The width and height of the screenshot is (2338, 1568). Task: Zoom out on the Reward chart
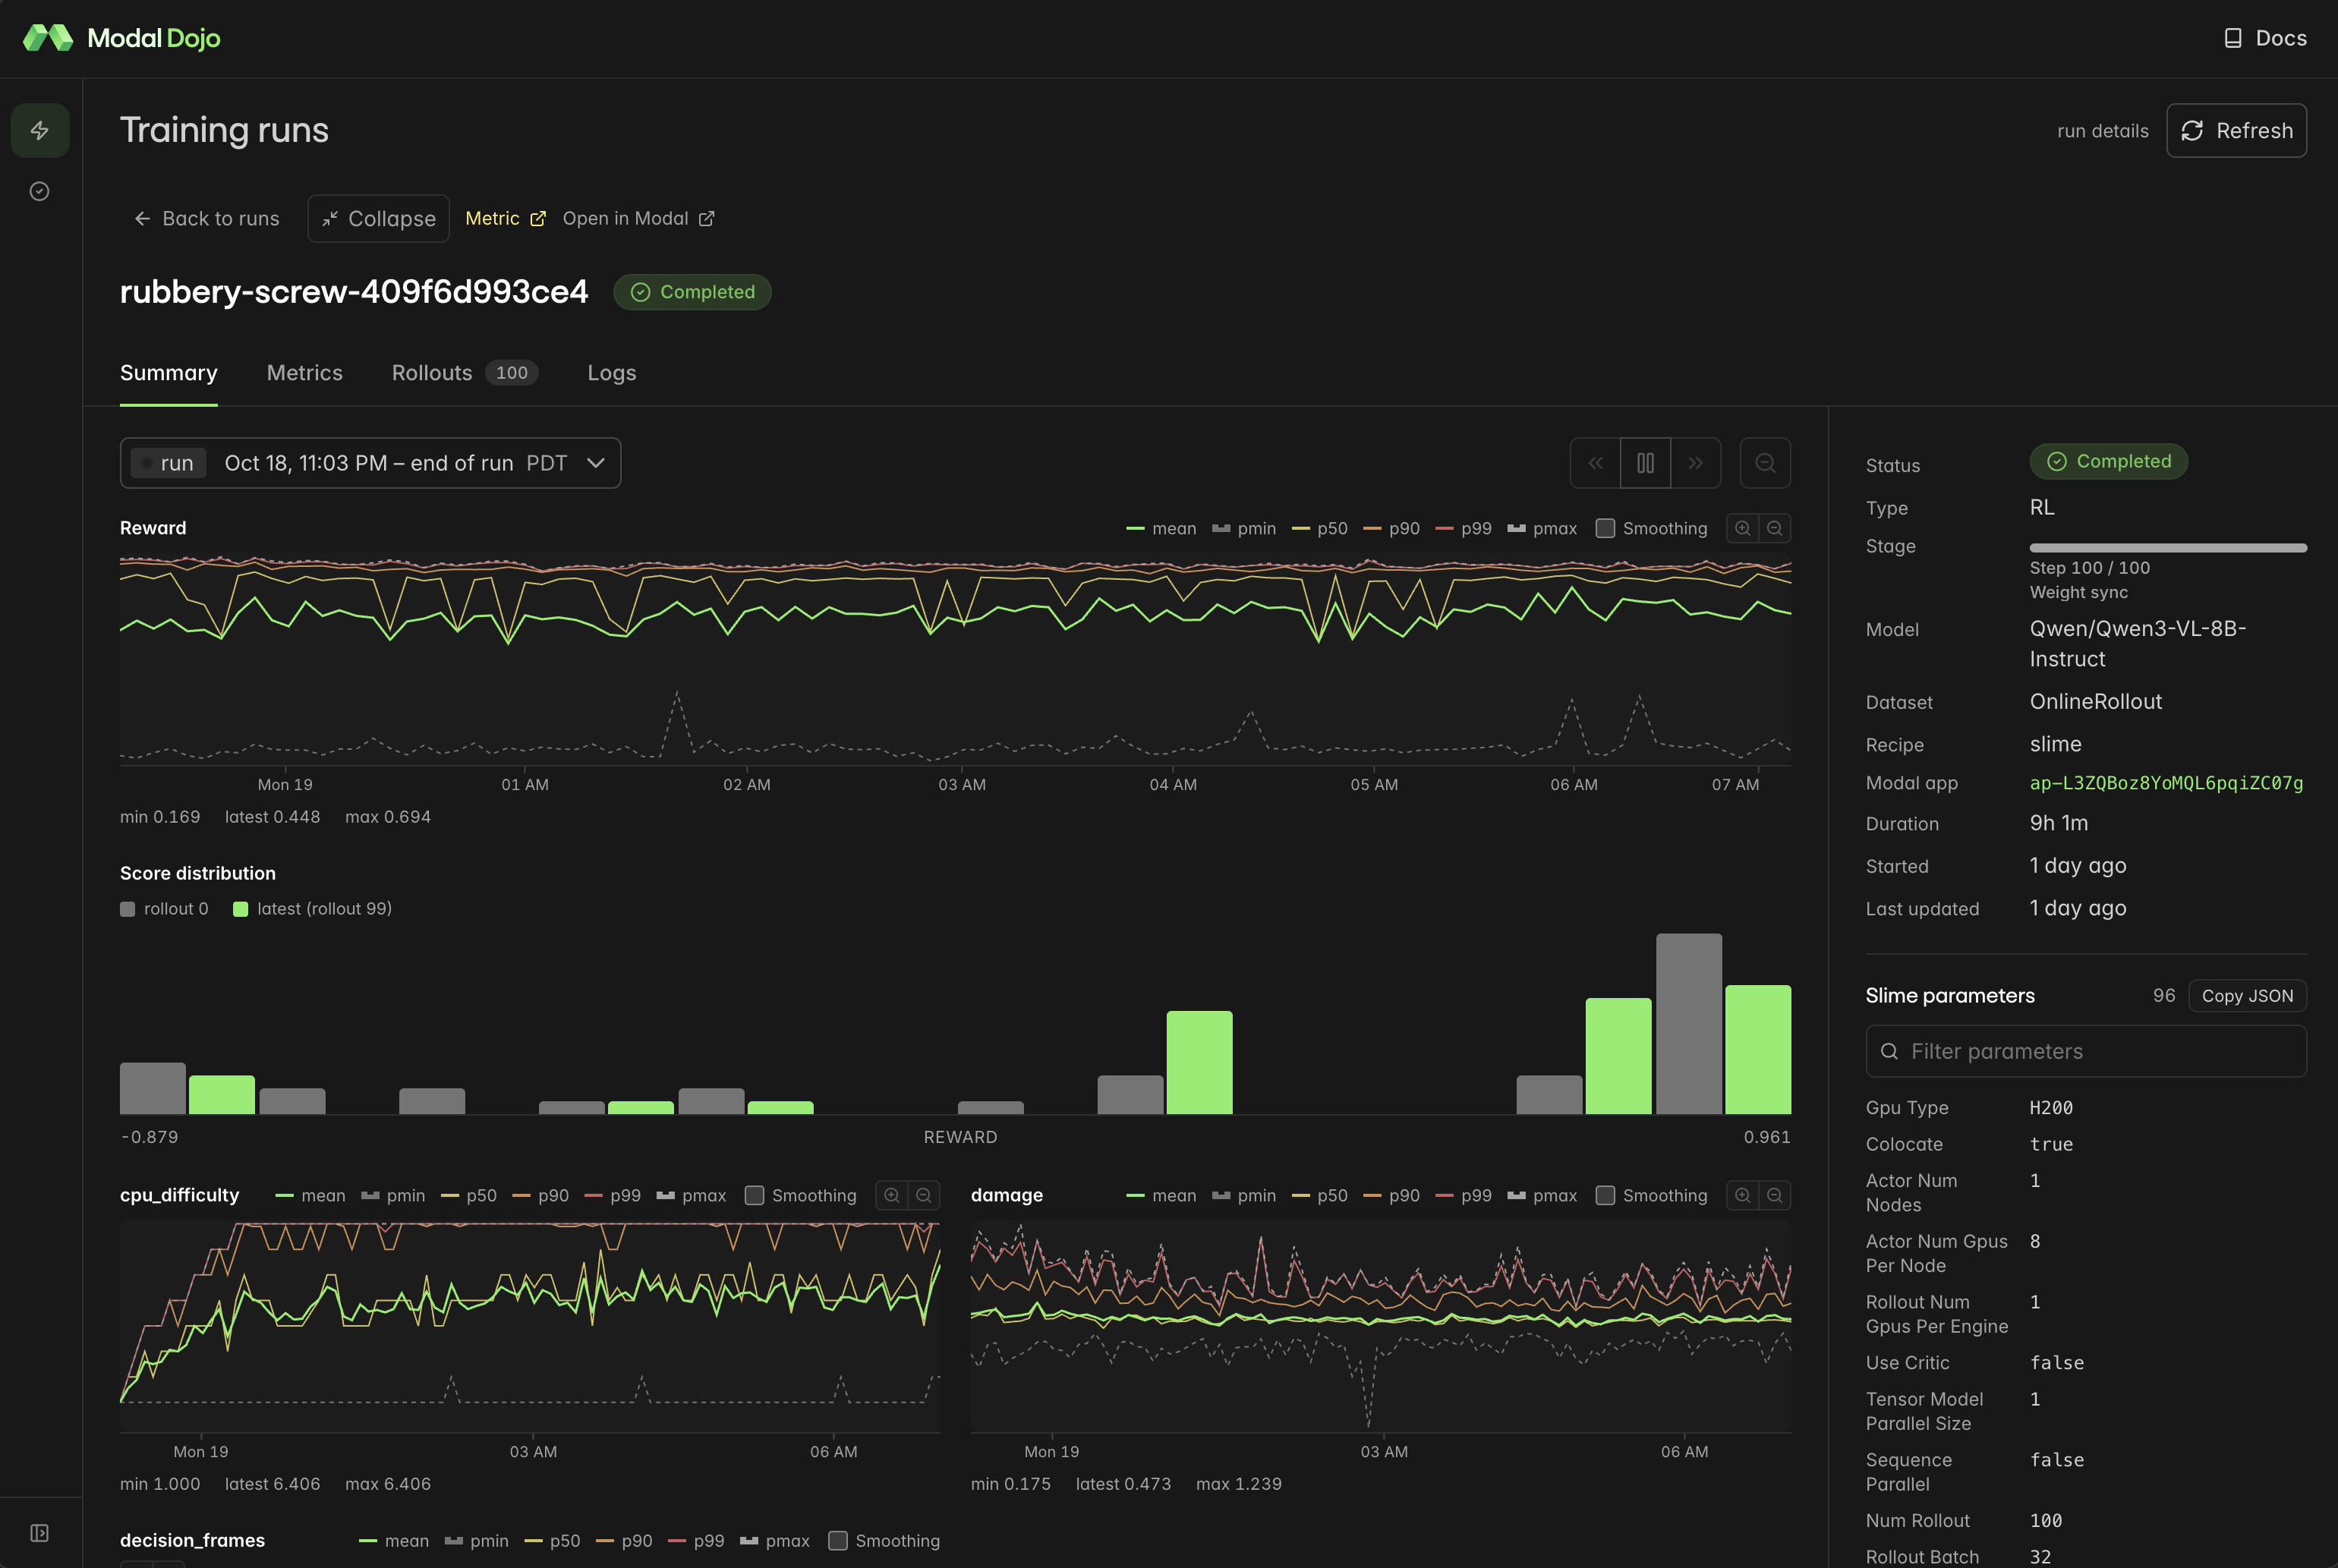point(1774,528)
